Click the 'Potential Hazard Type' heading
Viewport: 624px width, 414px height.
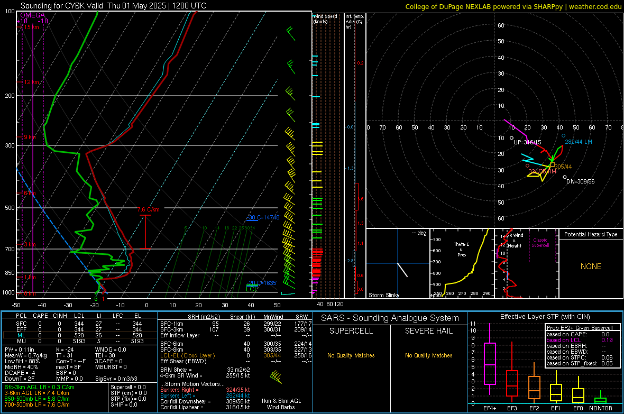click(x=591, y=234)
